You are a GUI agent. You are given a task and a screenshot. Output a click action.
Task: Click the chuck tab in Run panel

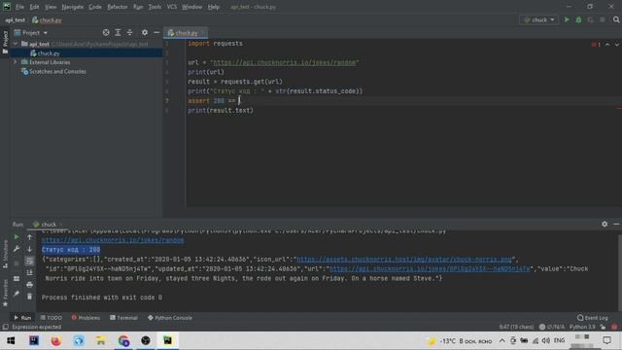(48, 225)
